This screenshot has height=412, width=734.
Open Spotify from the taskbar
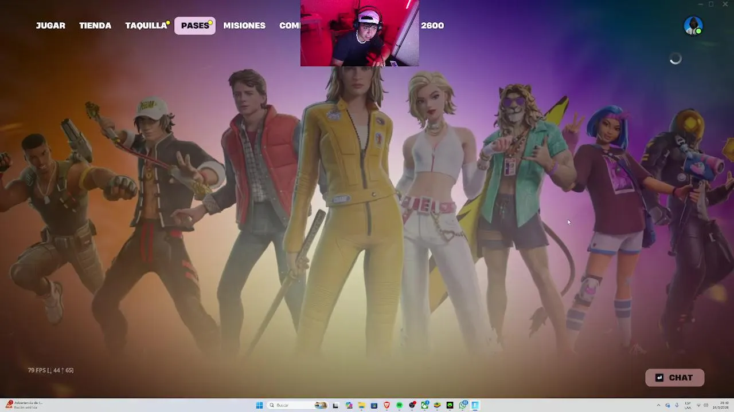pos(399,405)
